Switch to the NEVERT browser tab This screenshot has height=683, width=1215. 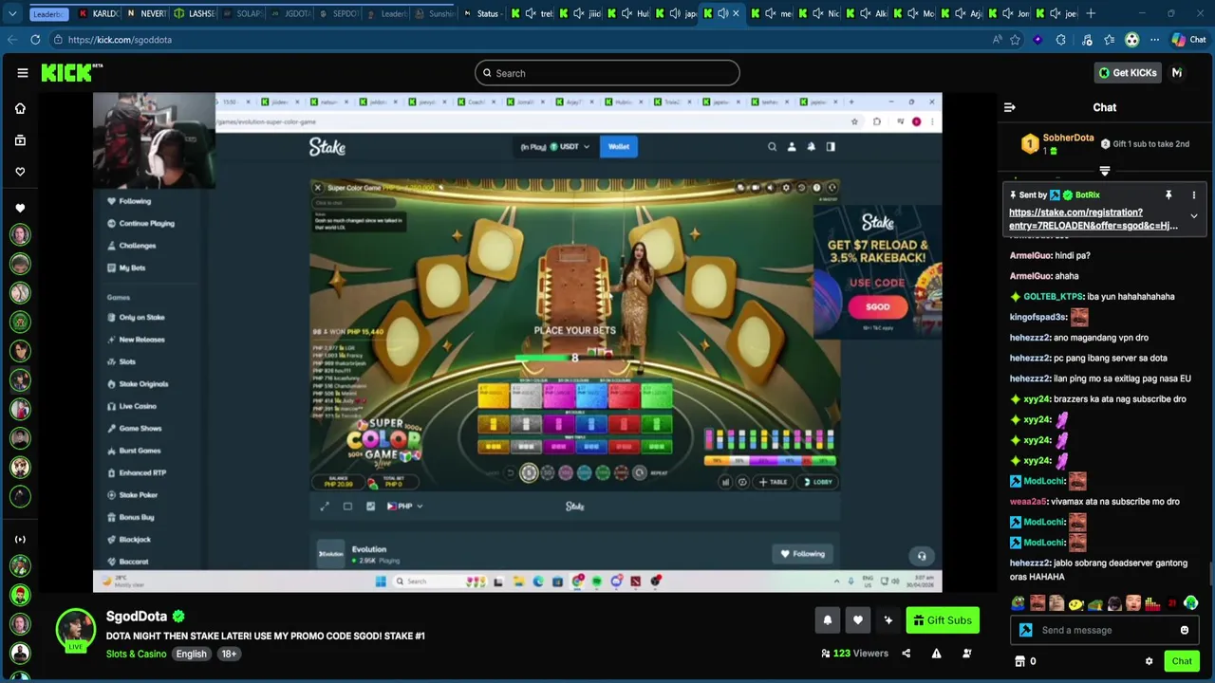coord(145,14)
